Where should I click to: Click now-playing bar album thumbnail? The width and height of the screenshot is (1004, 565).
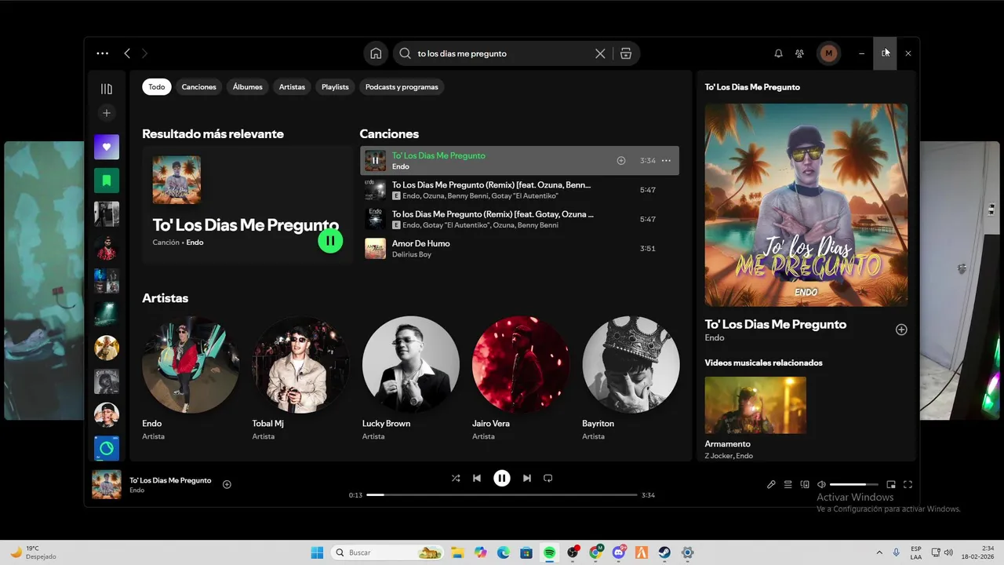pyautogui.click(x=107, y=484)
